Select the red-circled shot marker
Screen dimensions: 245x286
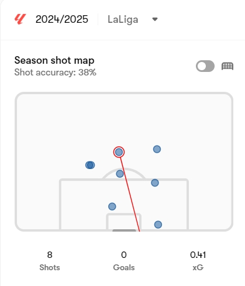click(119, 152)
